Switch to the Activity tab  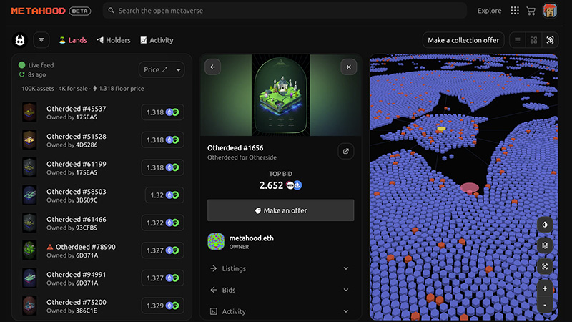(x=157, y=40)
